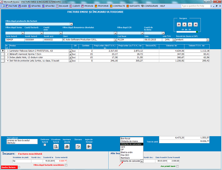This screenshot has width=222, height=170.
Task: Open the HELP menu
Action: [x=162, y=6]
